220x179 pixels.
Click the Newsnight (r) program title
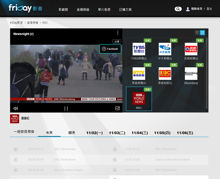coord(24,34)
